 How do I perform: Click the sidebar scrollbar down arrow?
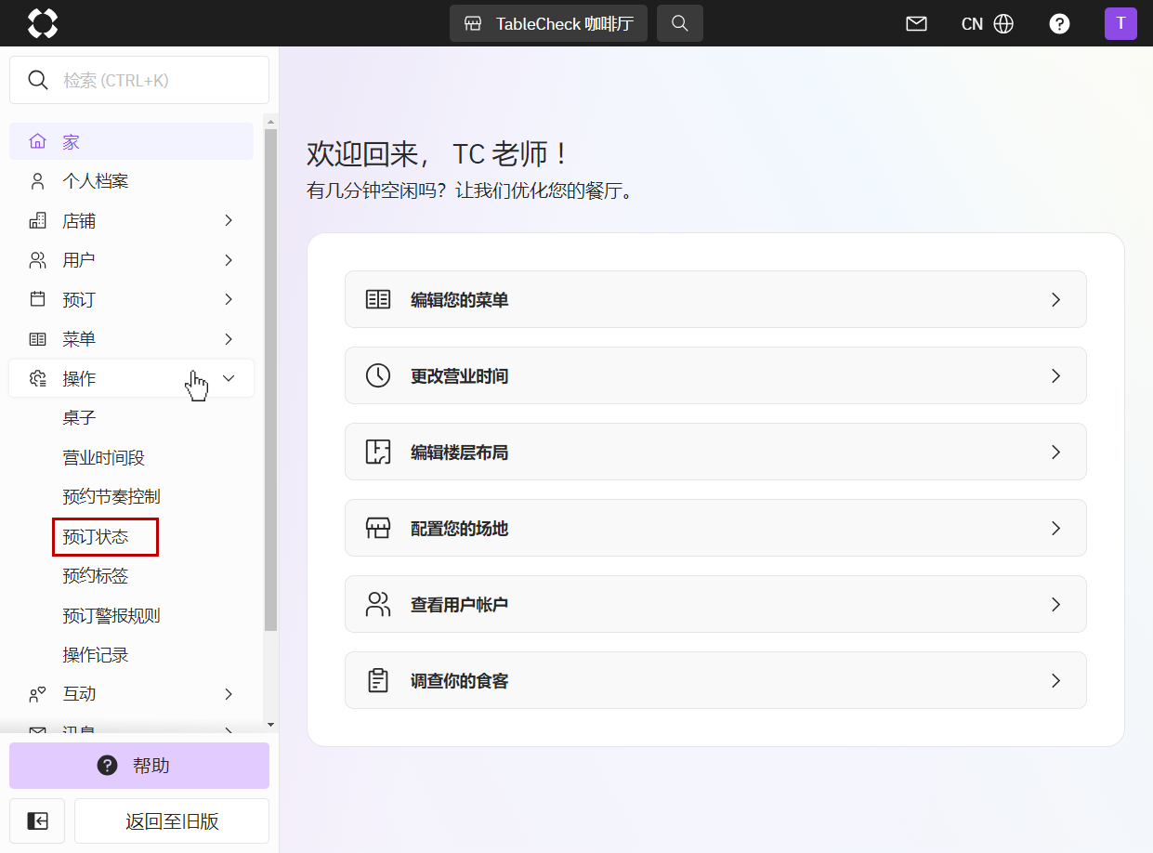[270, 724]
